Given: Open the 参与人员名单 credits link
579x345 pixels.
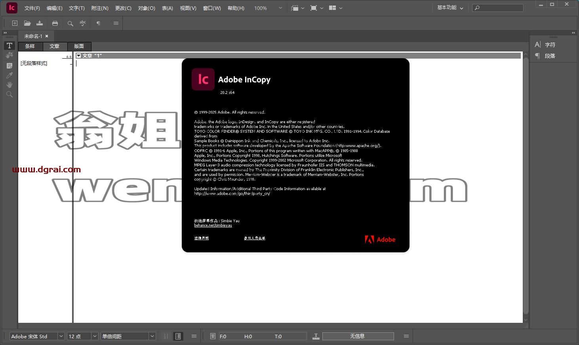Looking at the screenshot, I should [255, 238].
